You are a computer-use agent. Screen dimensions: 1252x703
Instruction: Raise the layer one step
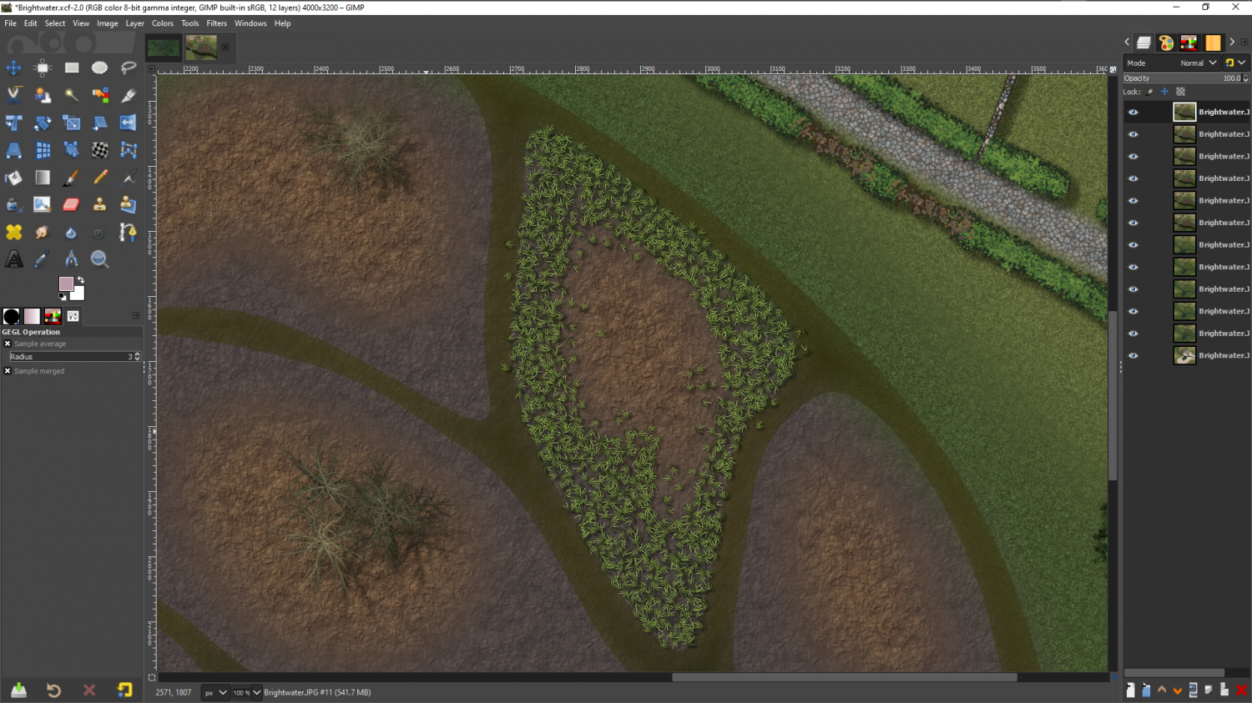tap(1162, 690)
